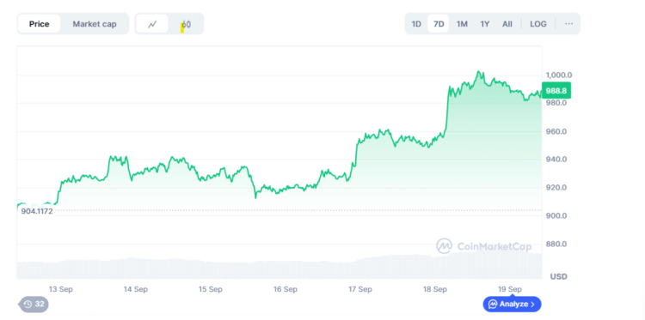Switch to the candlestick chart icon
The width and height of the screenshot is (645, 320).
(x=186, y=24)
